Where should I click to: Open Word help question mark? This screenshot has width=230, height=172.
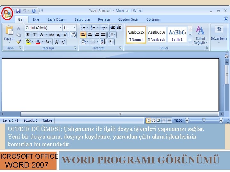click(226, 19)
